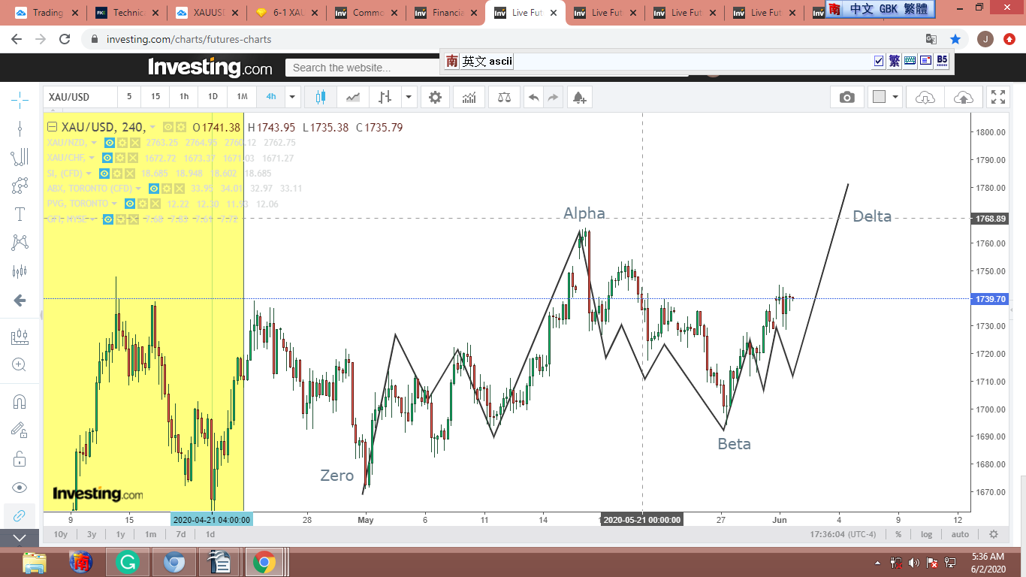This screenshot has height=577, width=1026.
Task: Select the crosshair cursor tool
Action: point(20,98)
